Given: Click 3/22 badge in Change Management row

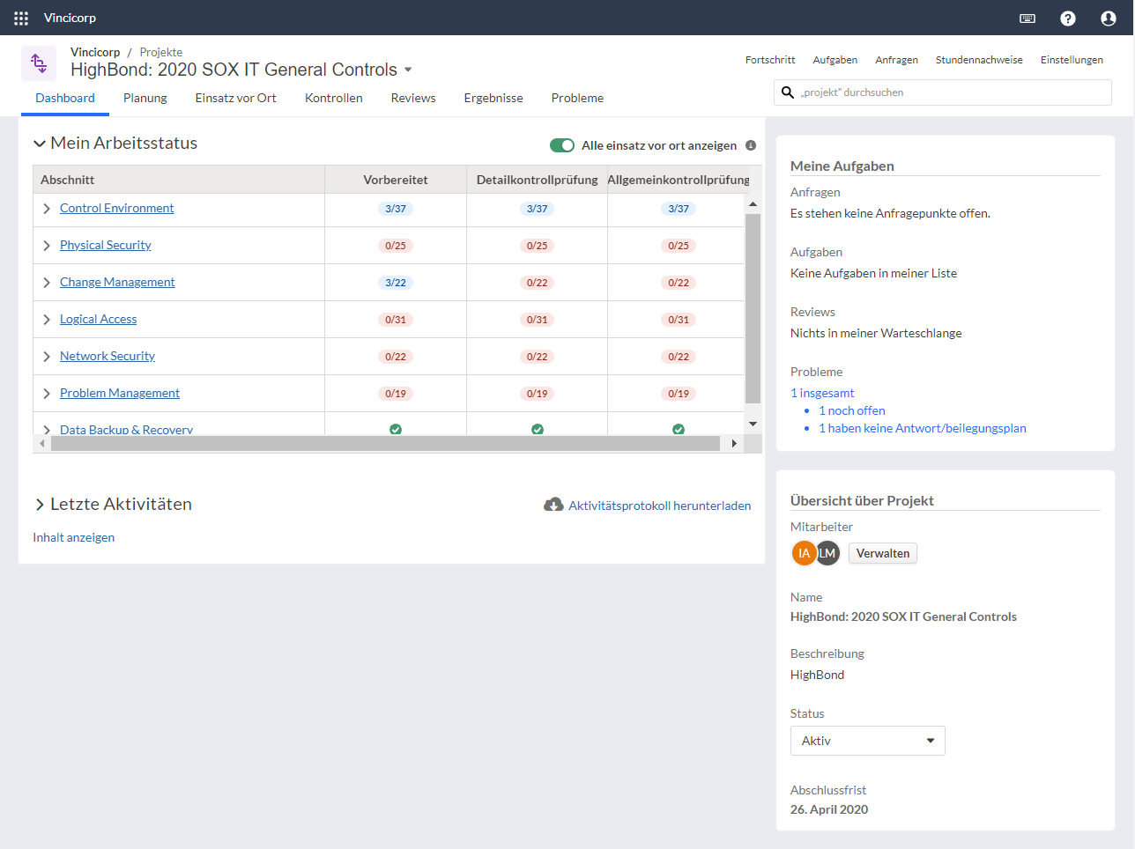Looking at the screenshot, I should (x=396, y=283).
